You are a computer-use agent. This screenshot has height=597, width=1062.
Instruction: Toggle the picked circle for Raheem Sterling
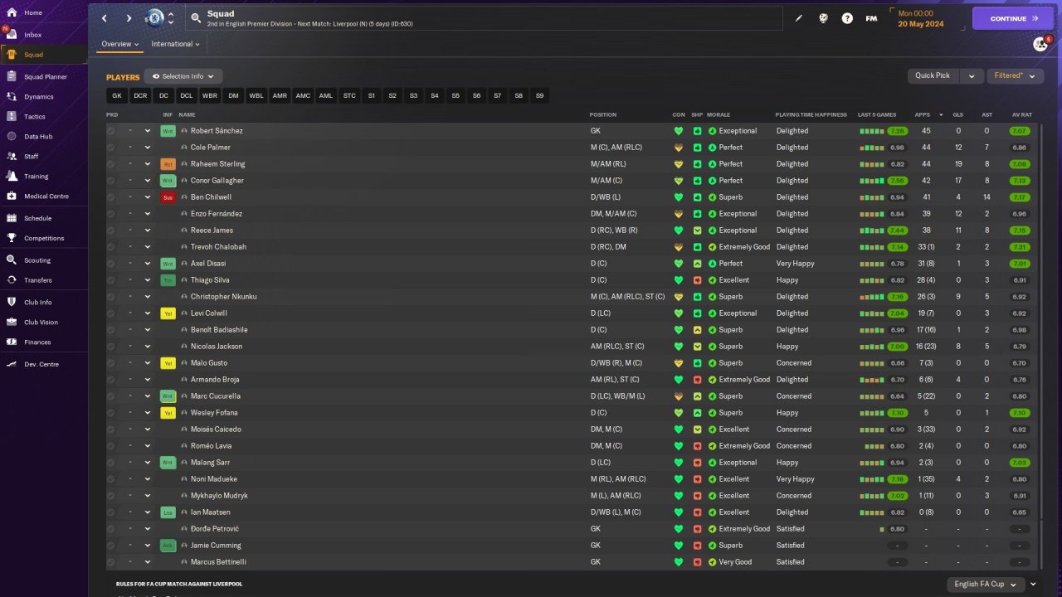[111, 164]
